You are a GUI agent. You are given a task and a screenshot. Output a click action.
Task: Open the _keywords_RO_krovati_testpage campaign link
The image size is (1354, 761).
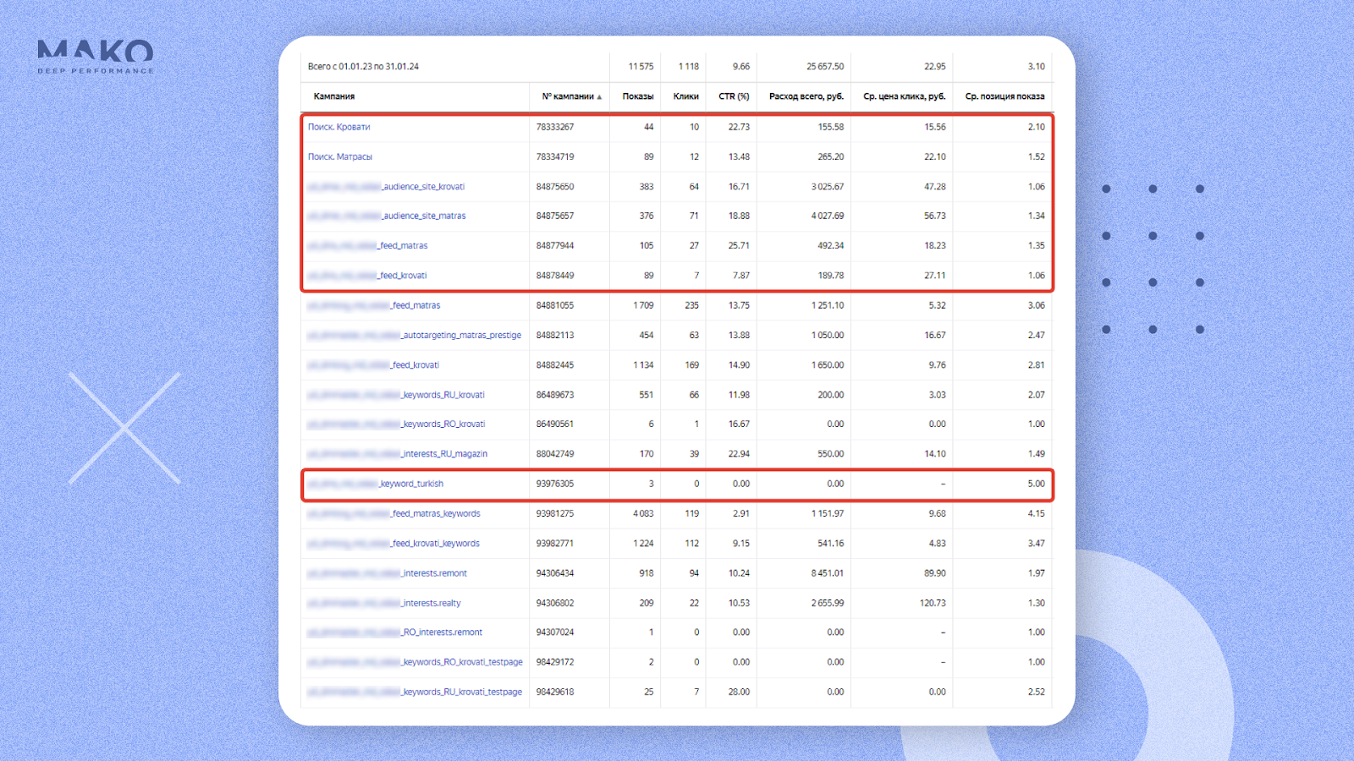click(x=416, y=662)
